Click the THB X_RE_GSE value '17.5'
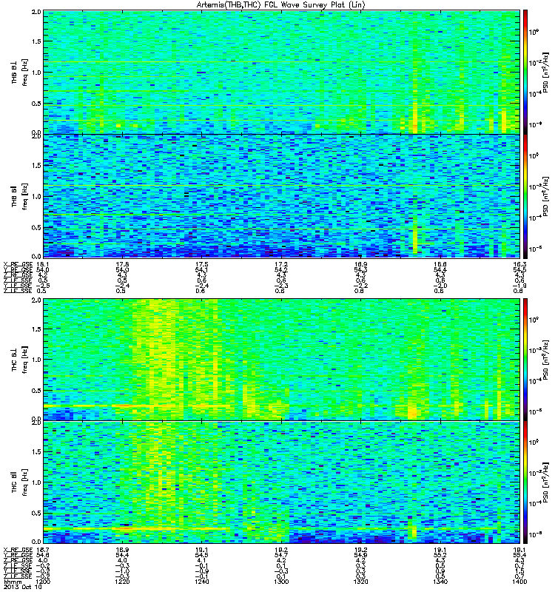 (x=201, y=264)
